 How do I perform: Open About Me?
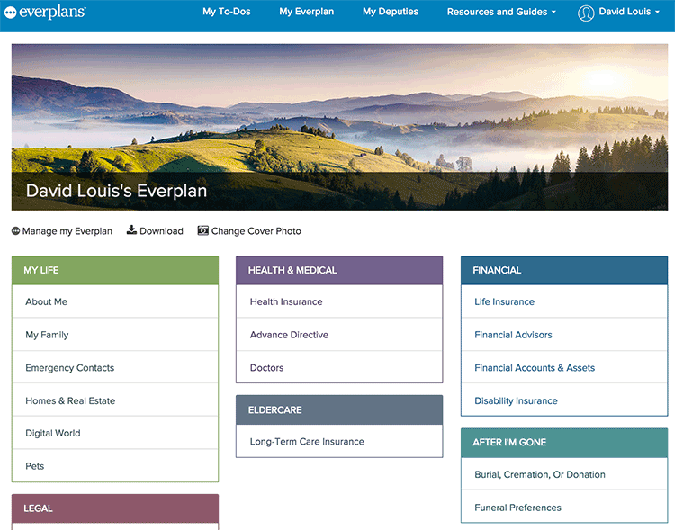(115, 301)
